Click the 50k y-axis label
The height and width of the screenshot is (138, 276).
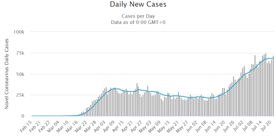(21, 74)
